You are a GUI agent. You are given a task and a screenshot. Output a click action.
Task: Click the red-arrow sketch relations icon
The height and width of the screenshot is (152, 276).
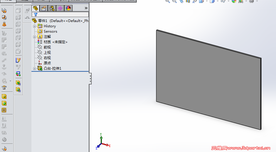coord(18,74)
